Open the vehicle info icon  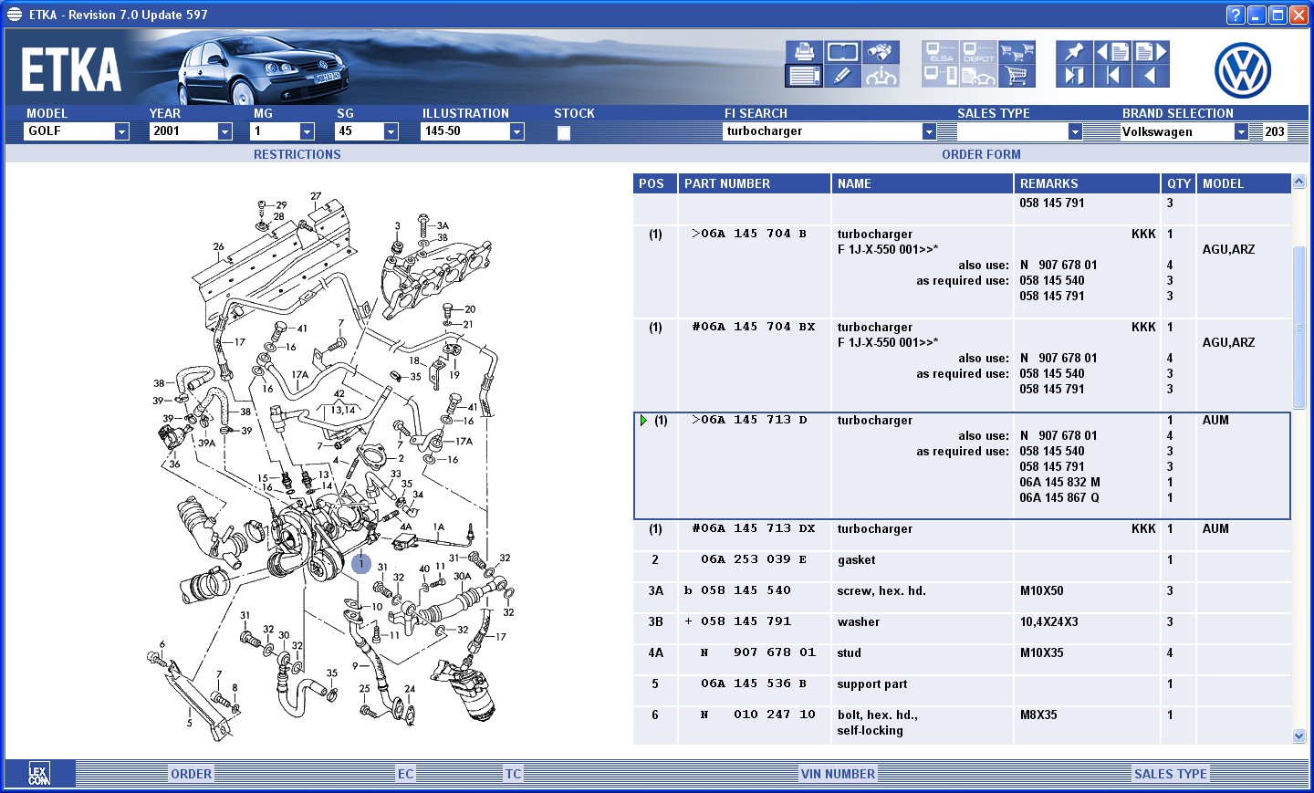(881, 76)
